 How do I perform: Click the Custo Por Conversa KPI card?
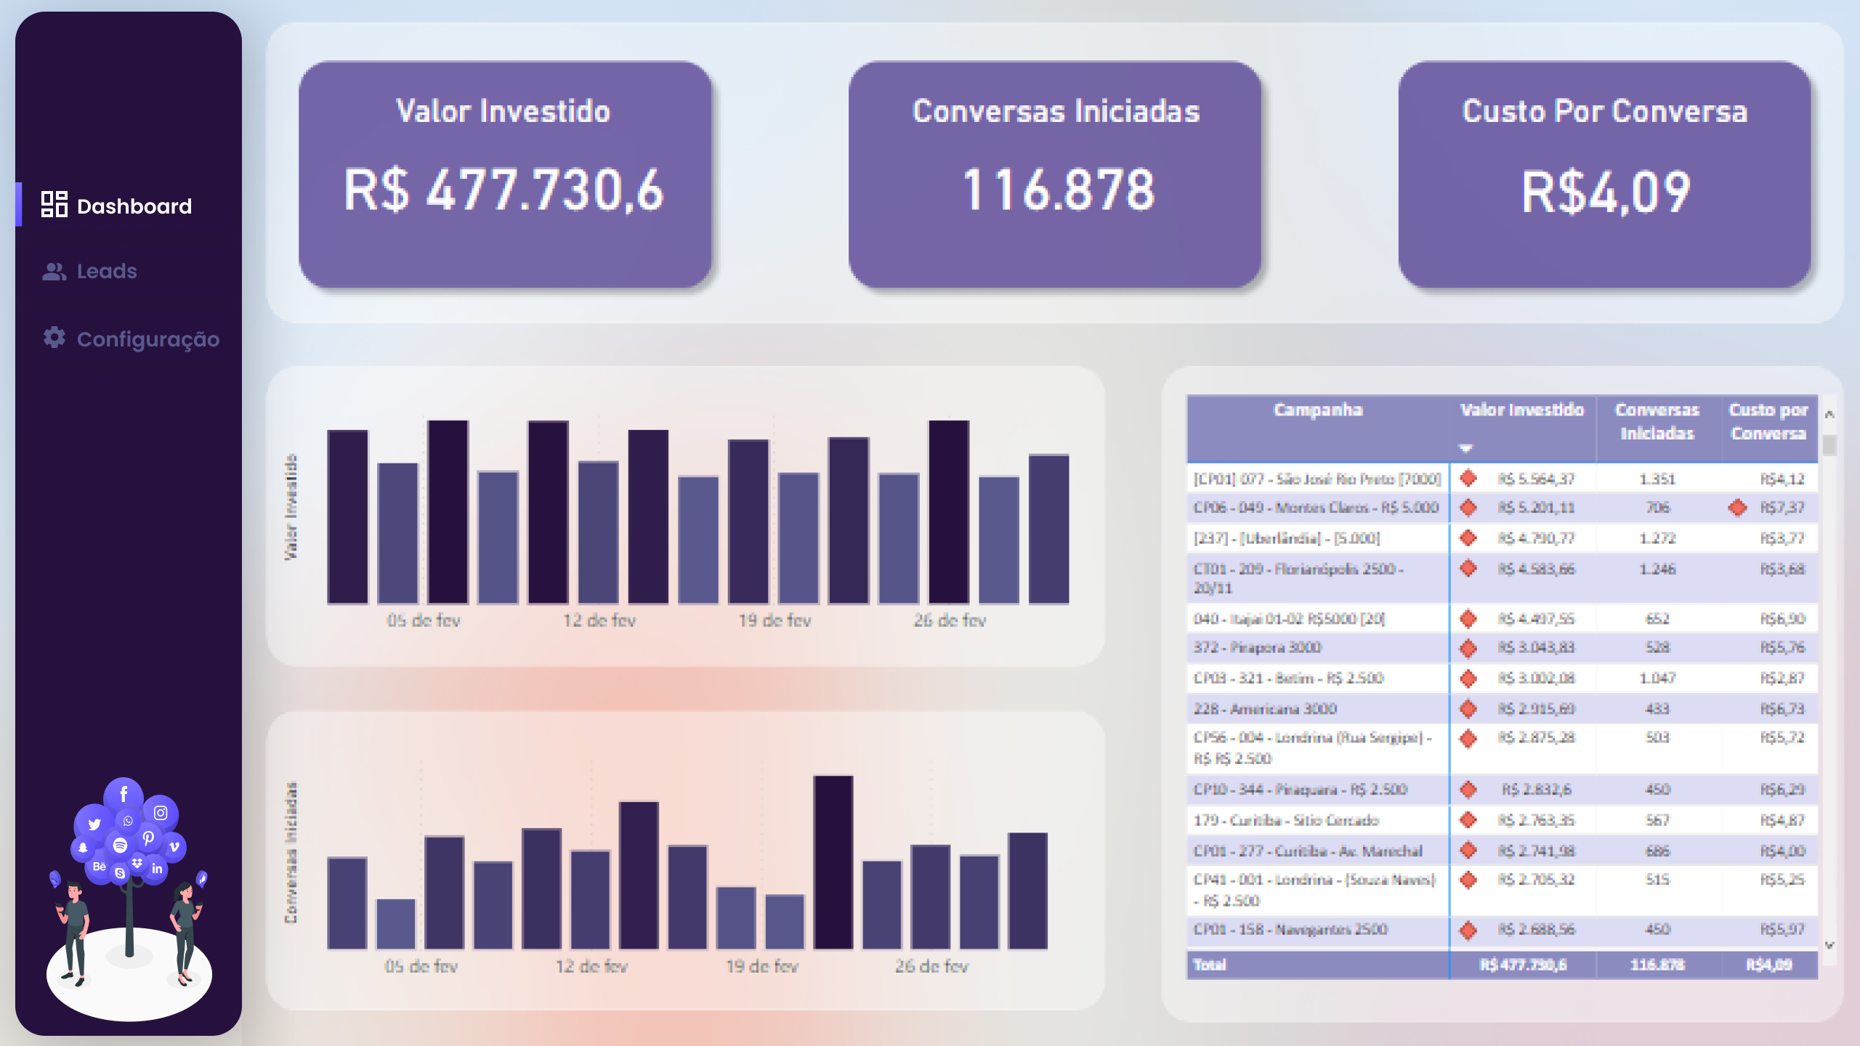coord(1604,174)
